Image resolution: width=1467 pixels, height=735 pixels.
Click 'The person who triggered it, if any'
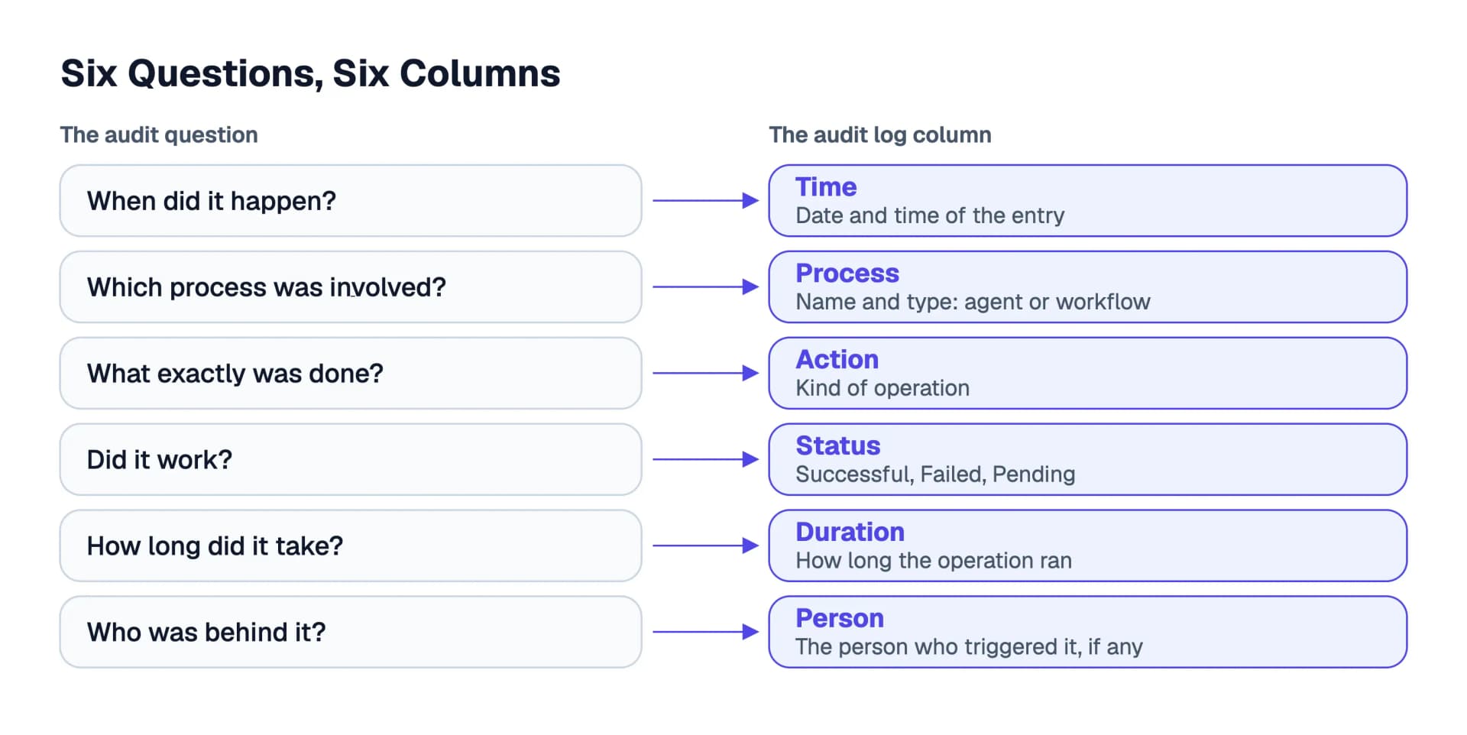point(969,648)
